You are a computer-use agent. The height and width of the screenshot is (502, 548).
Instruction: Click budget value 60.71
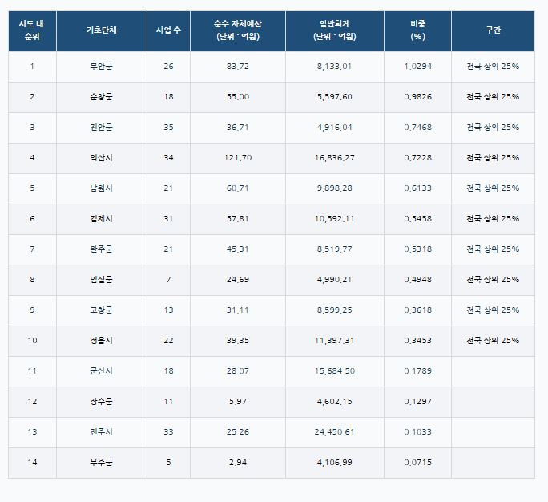pos(238,188)
